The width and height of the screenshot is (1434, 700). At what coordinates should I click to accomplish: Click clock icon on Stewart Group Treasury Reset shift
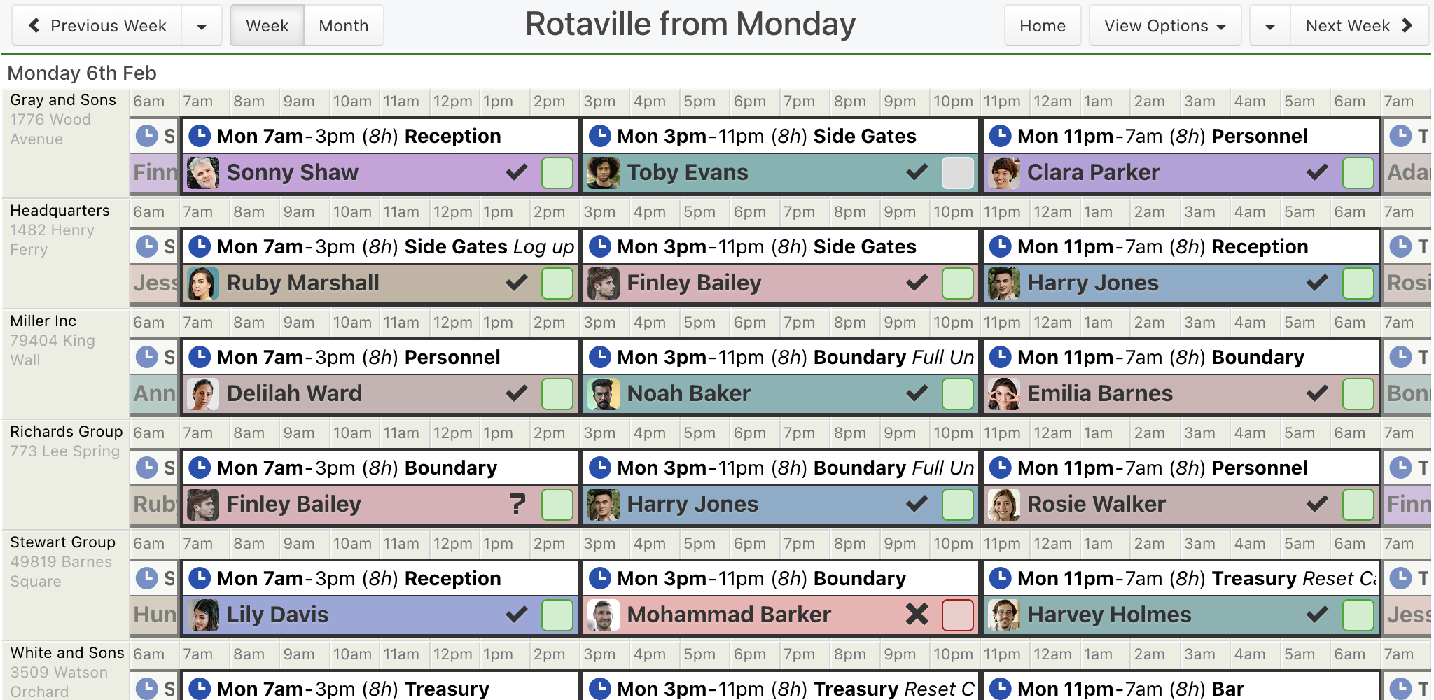pyautogui.click(x=1000, y=578)
